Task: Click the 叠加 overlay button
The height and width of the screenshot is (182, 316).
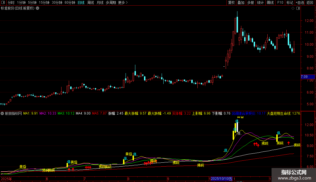Action: pos(241,3)
